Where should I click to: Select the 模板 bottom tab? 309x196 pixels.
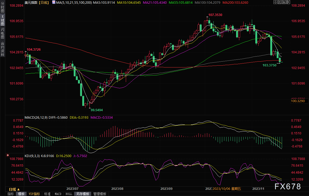21,194
